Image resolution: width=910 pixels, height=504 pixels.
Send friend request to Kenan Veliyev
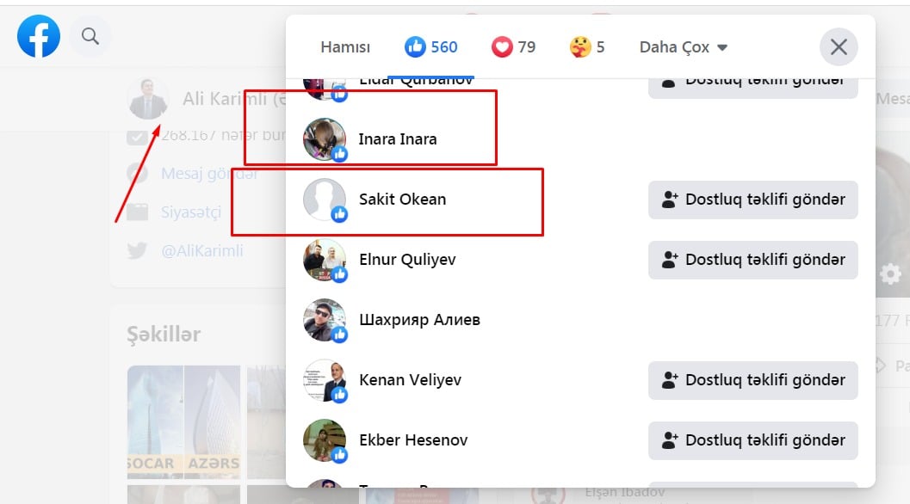(753, 380)
